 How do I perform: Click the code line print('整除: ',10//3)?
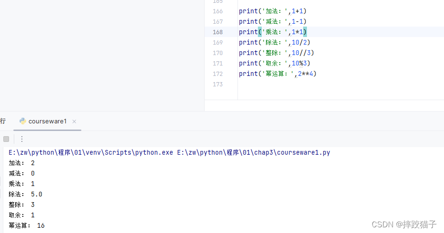tap(276, 53)
